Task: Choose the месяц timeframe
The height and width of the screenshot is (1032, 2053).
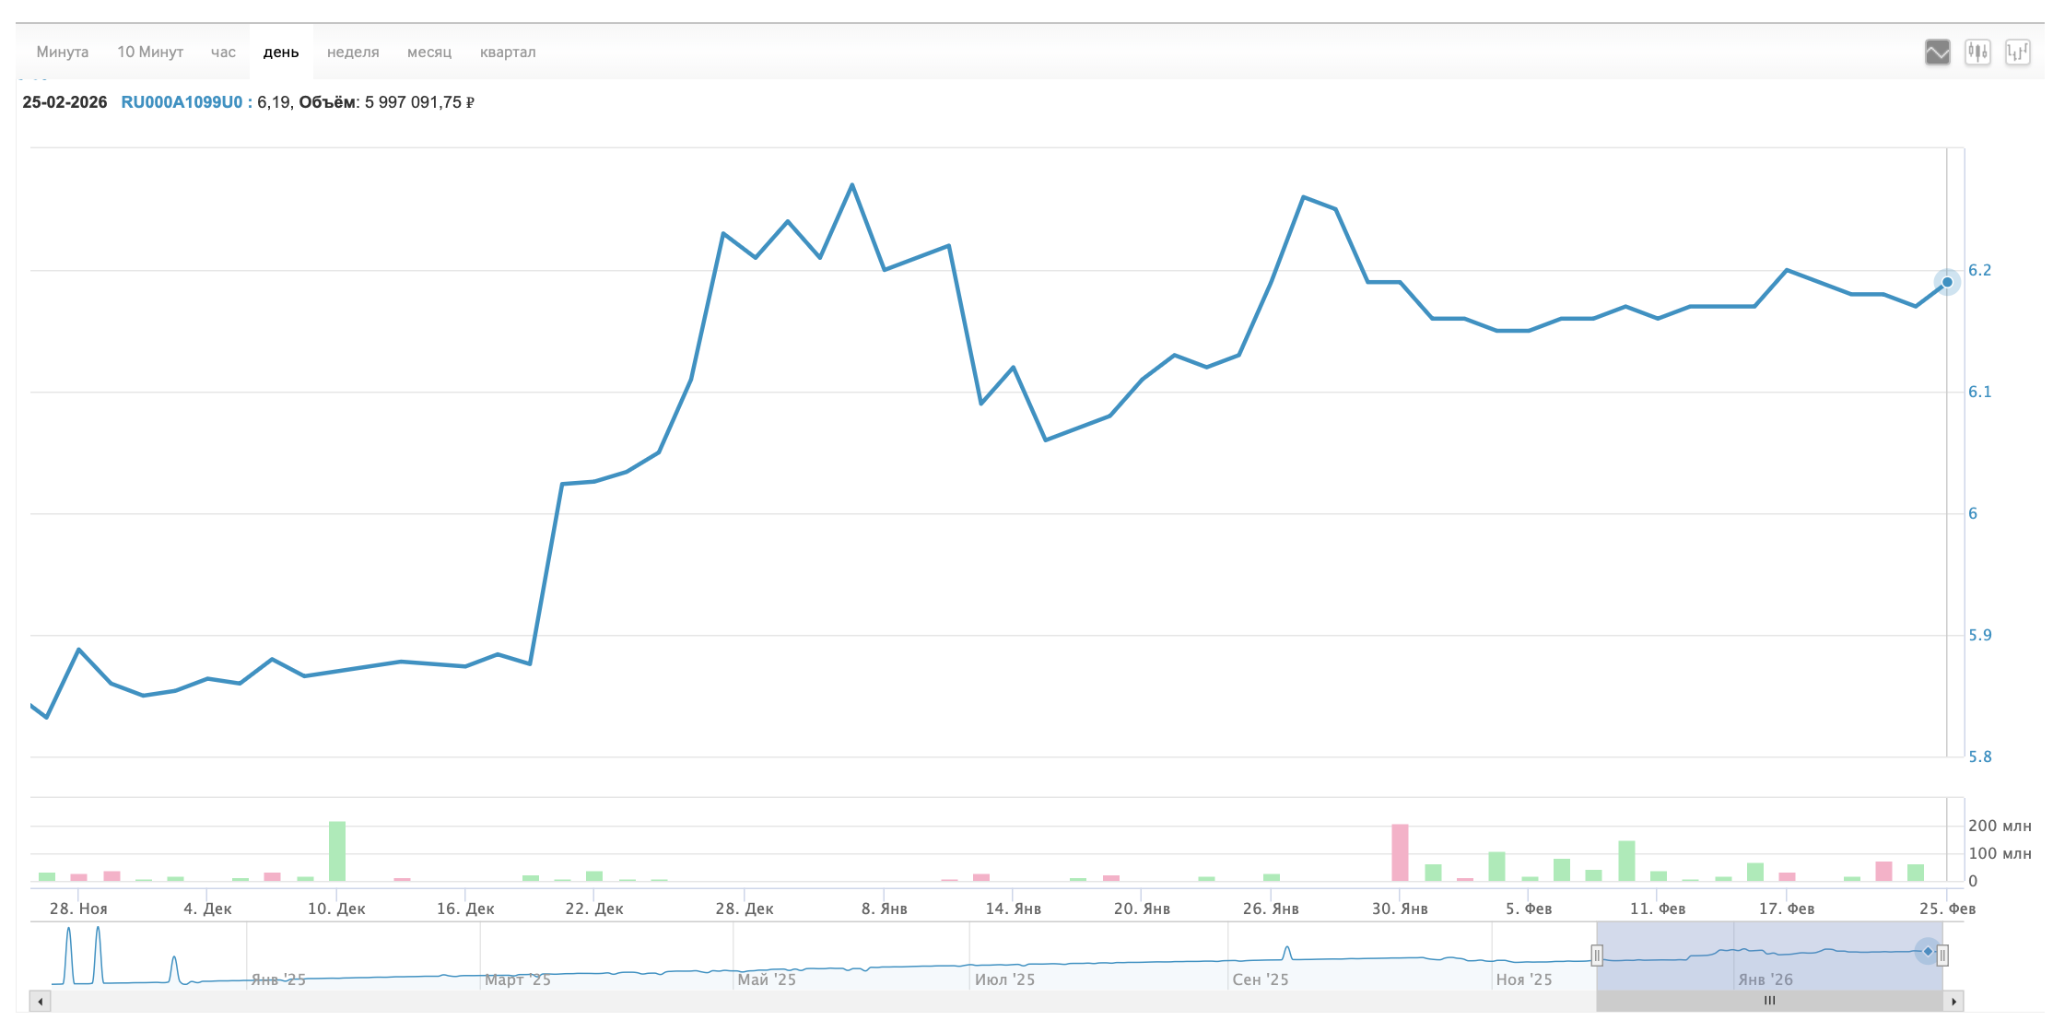Action: [x=429, y=53]
